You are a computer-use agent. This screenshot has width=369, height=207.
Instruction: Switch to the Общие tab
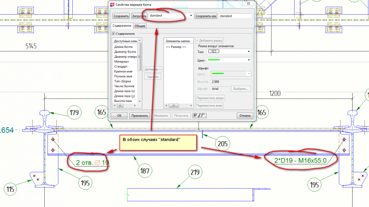[140, 26]
